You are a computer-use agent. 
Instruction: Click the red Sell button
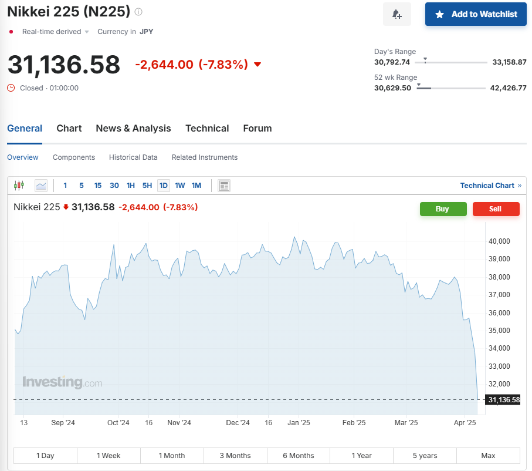496,209
